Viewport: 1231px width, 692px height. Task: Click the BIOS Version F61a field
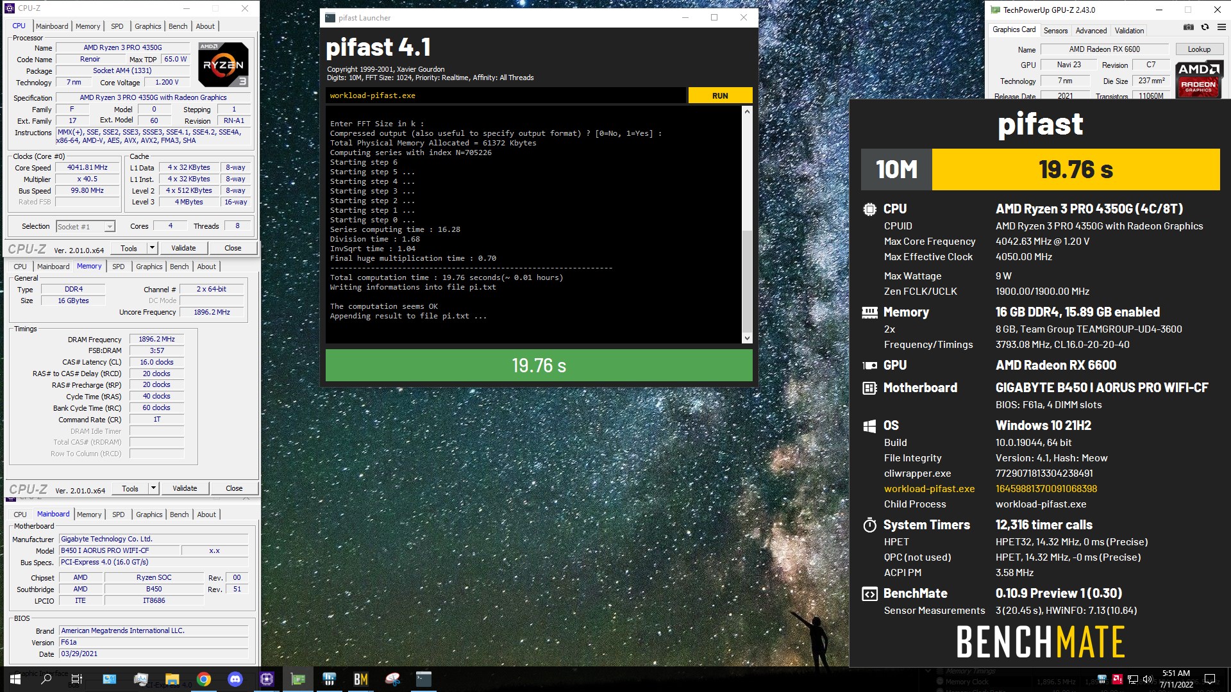[x=153, y=642]
